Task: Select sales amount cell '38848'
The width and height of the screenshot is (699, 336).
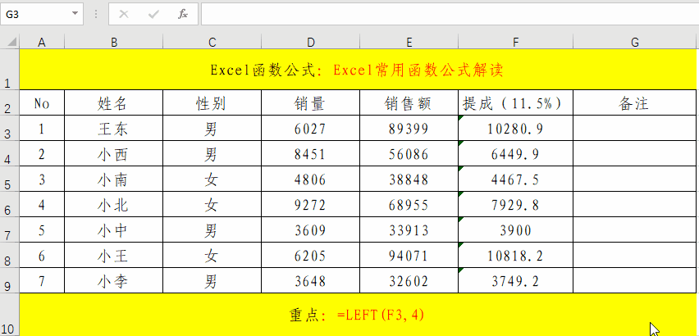Action: pyautogui.click(x=409, y=179)
